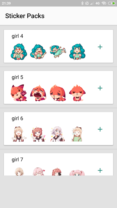
Task: Add the girl 6 sticker pack
Action: tap(100, 129)
